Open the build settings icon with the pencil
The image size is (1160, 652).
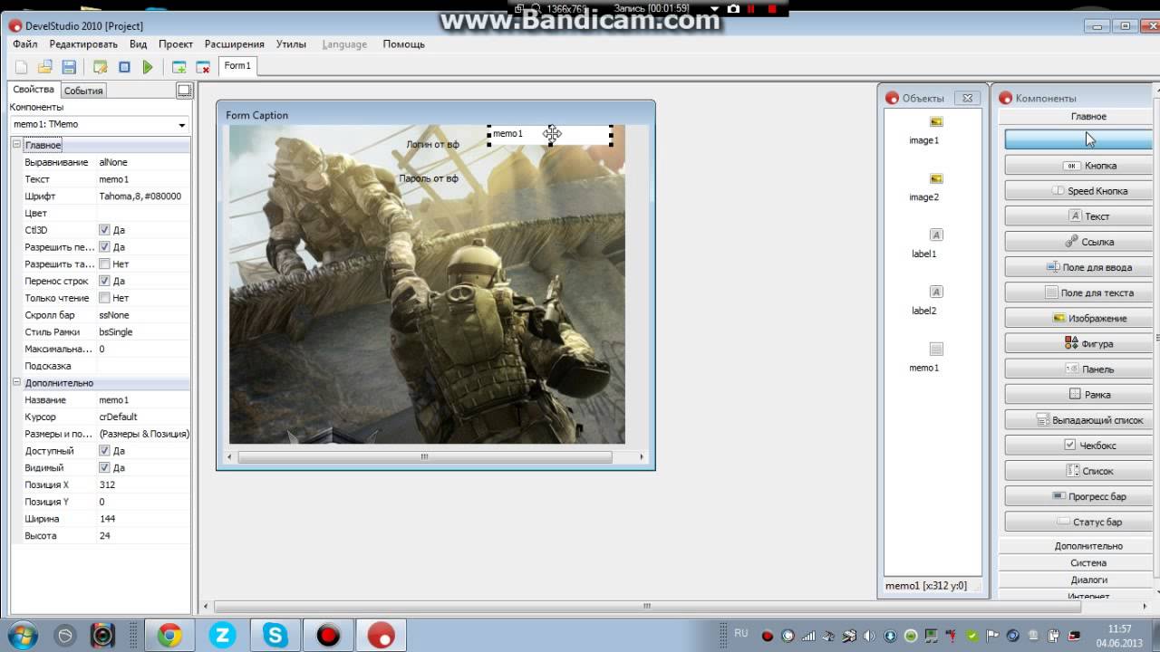coord(101,67)
